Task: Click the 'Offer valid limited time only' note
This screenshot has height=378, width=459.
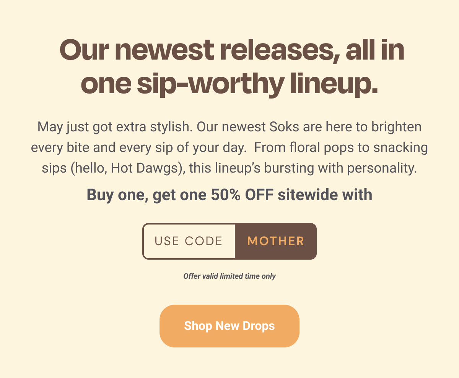Action: [x=229, y=276]
